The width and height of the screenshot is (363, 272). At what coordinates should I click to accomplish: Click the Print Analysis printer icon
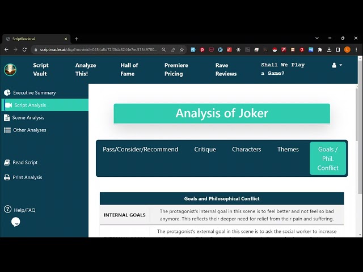point(7,177)
